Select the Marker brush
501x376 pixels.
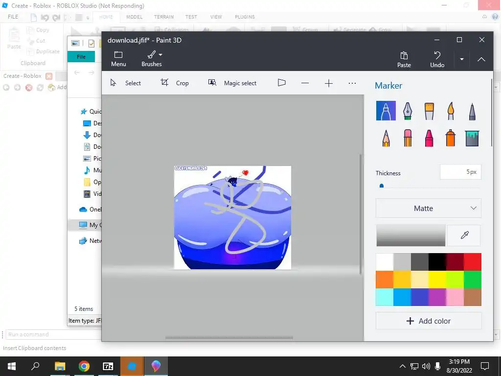pyautogui.click(x=386, y=111)
